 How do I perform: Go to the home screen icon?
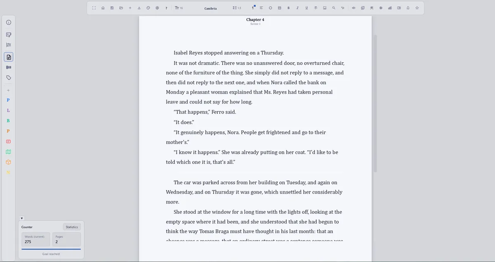(103, 8)
